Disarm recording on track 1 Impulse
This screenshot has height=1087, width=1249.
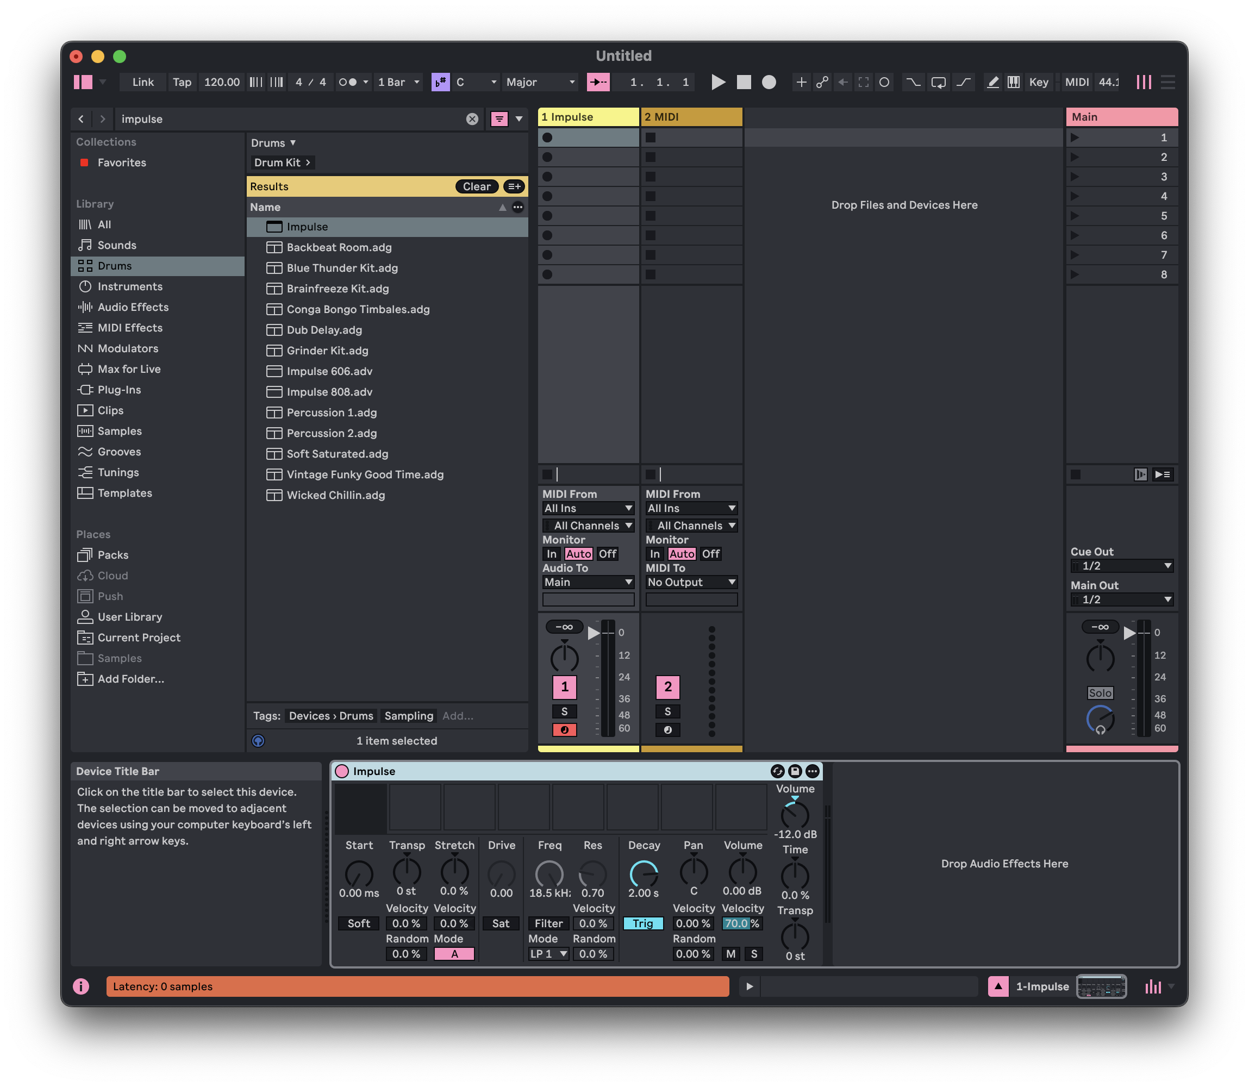[x=564, y=730]
